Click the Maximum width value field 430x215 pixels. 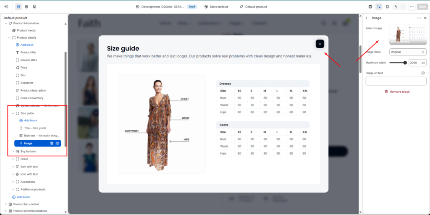pos(417,63)
